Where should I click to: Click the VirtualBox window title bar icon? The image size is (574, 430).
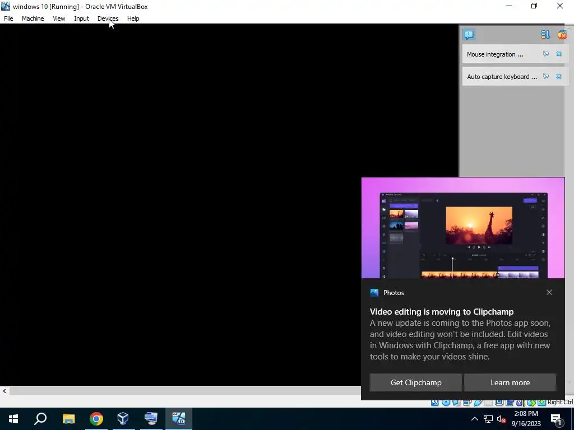[x=6, y=6]
